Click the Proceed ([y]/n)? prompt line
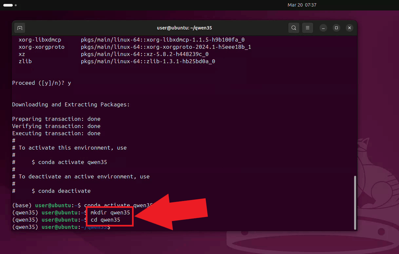This screenshot has height=254, width=399. click(40, 83)
